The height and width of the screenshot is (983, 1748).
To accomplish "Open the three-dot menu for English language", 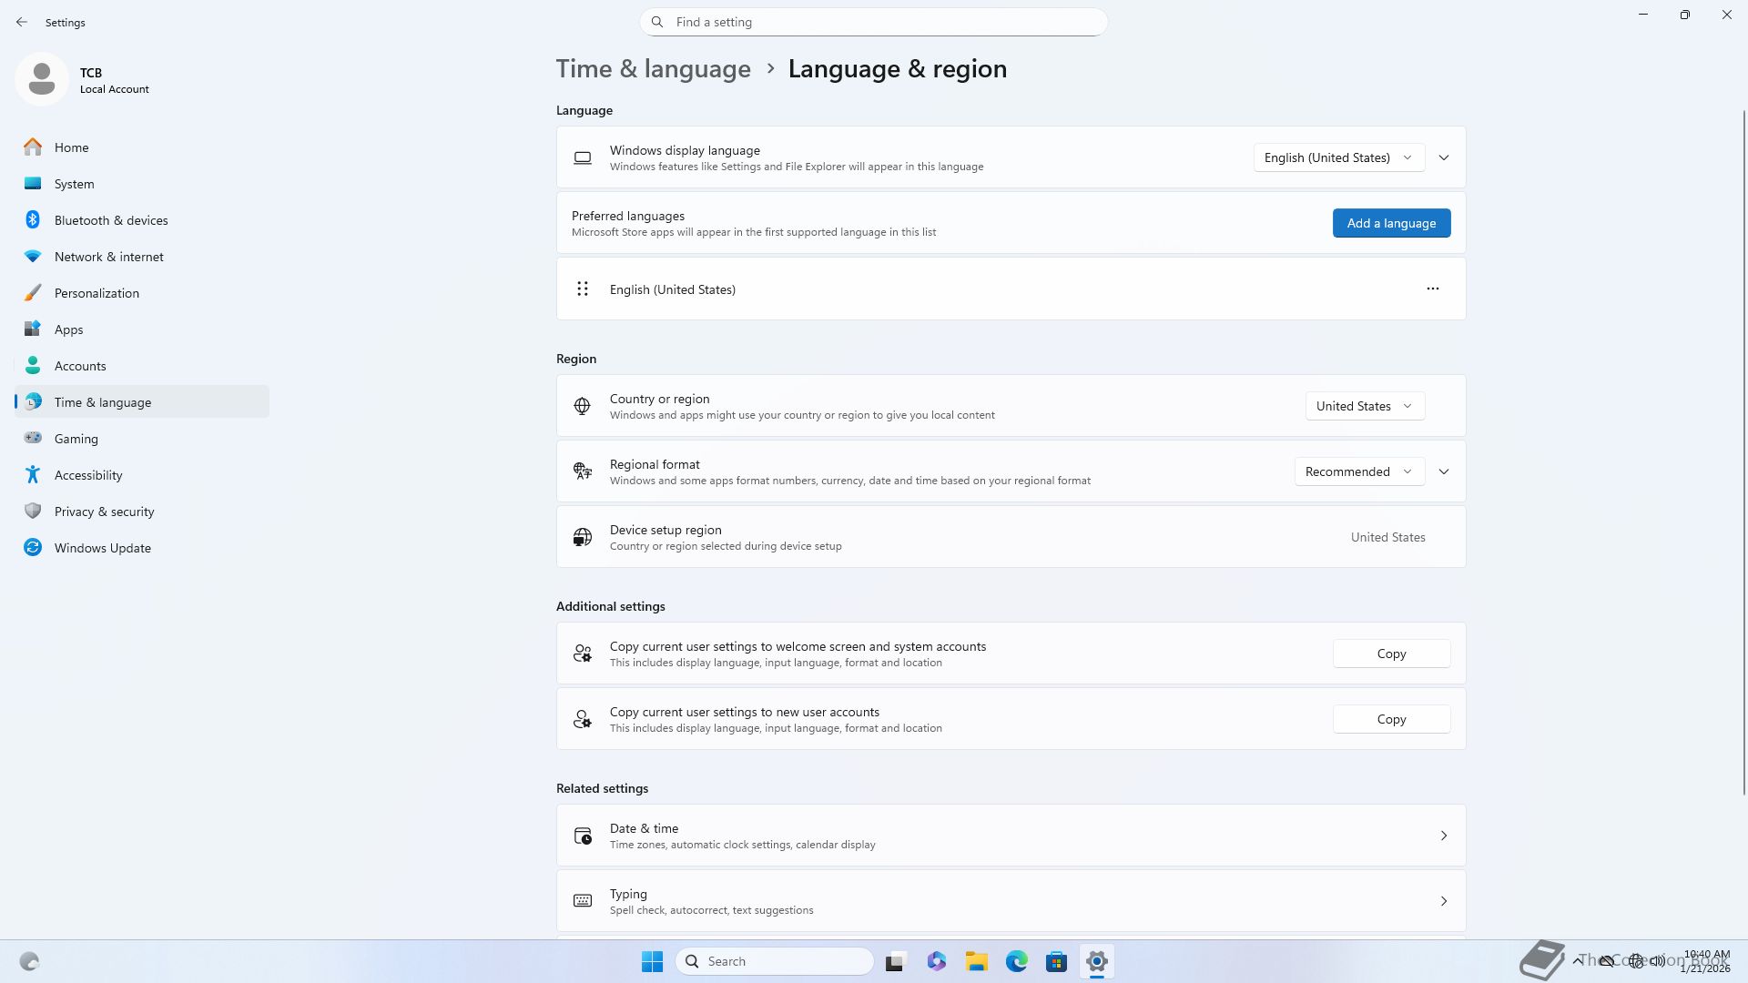I will click(1432, 289).
